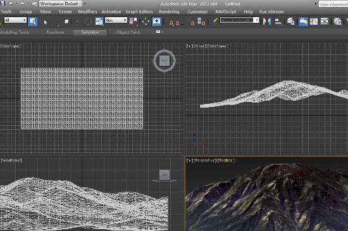Click the Front viewport label

click(199, 46)
